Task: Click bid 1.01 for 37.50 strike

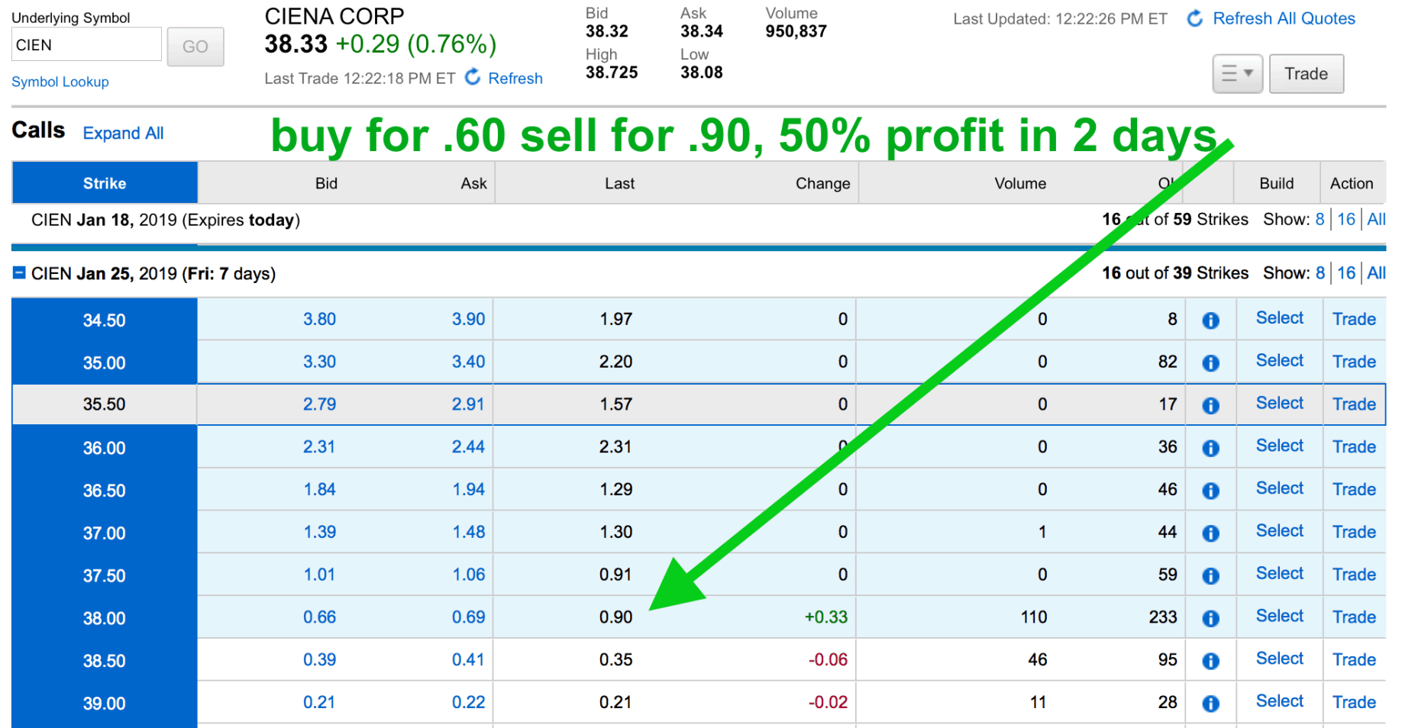Action: pyautogui.click(x=319, y=575)
